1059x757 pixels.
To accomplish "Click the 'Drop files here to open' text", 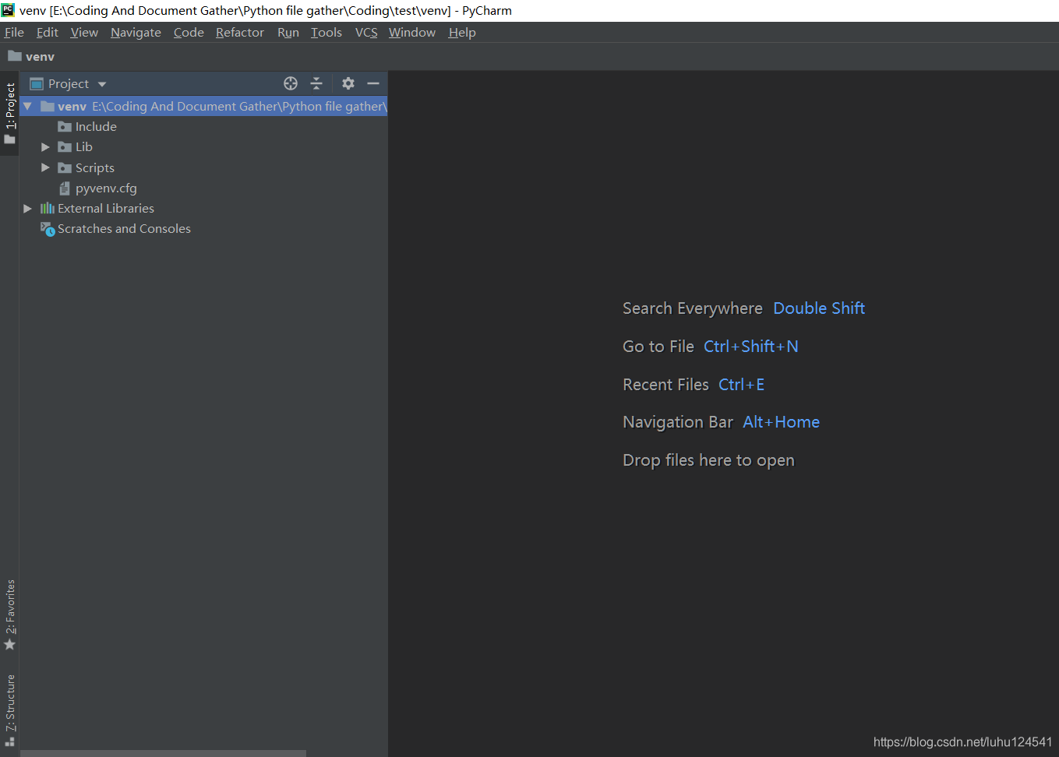I will 708,460.
